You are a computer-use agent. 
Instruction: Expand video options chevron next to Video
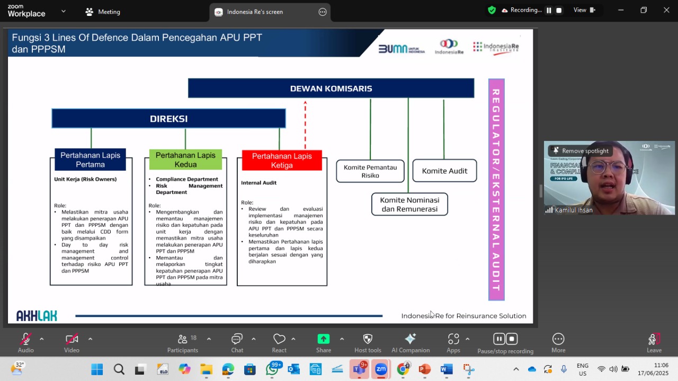point(90,339)
